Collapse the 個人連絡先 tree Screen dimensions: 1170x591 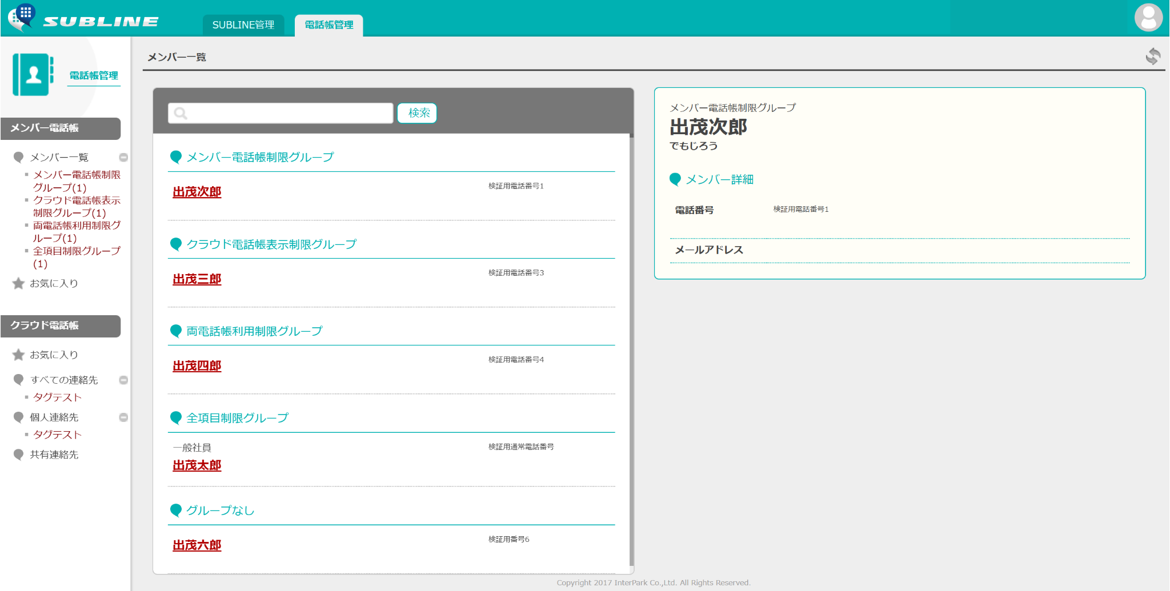click(x=123, y=417)
